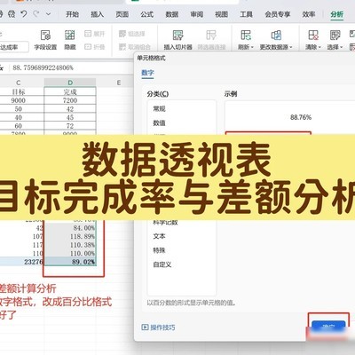The height and width of the screenshot is (355, 355).
Task: Open the 更改数据源 dropdown arrow
Action: pos(291,47)
